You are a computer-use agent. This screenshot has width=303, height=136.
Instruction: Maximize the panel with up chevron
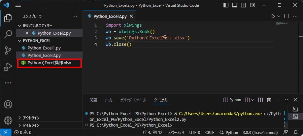click(x=287, y=100)
